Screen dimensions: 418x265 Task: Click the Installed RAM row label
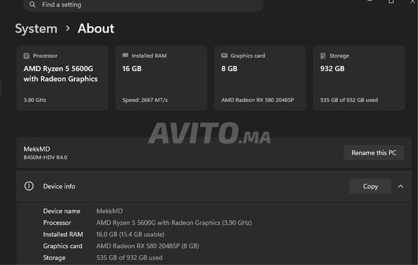tap(63, 234)
